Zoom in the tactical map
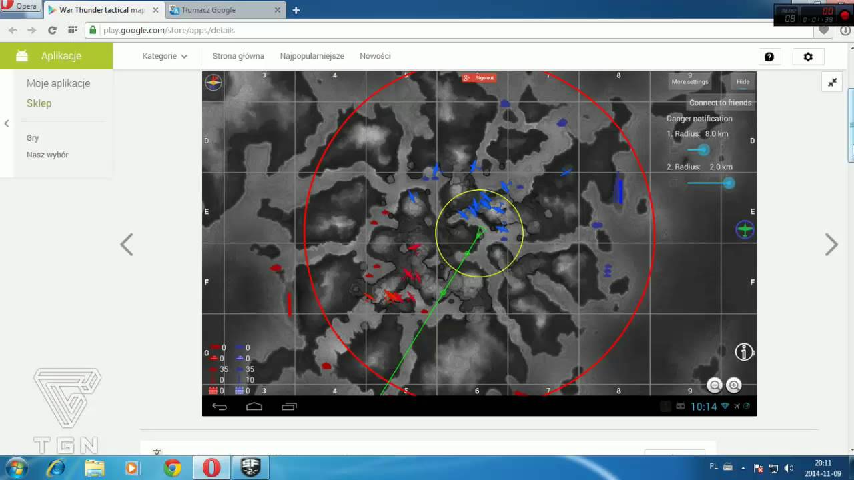 click(734, 385)
